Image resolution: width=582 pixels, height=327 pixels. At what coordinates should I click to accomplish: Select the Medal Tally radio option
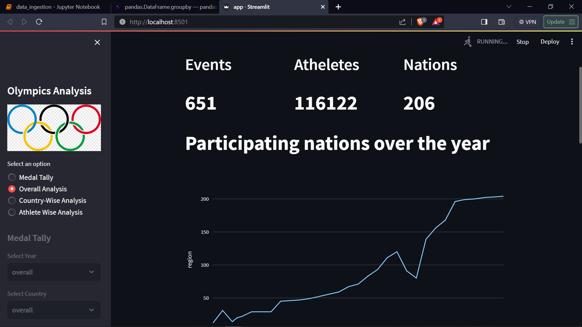click(12, 177)
